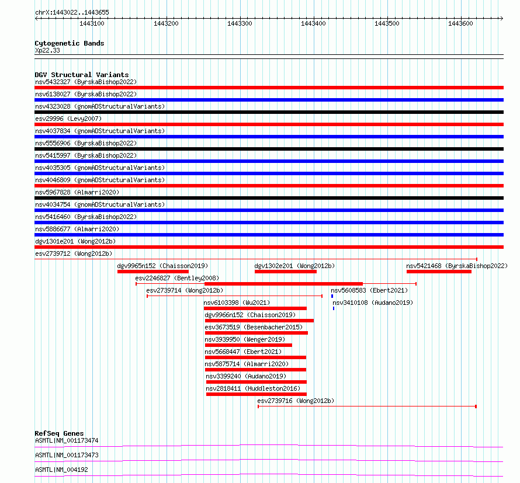Click the chrX:1443022..1443655 region label
The width and height of the screenshot is (520, 483).
(x=72, y=12)
